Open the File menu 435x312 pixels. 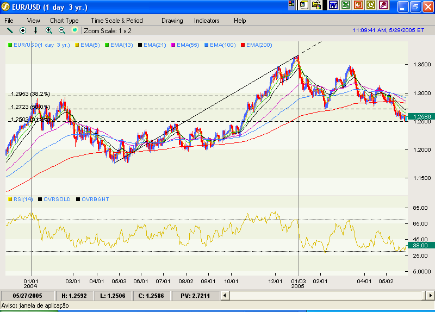(9, 21)
